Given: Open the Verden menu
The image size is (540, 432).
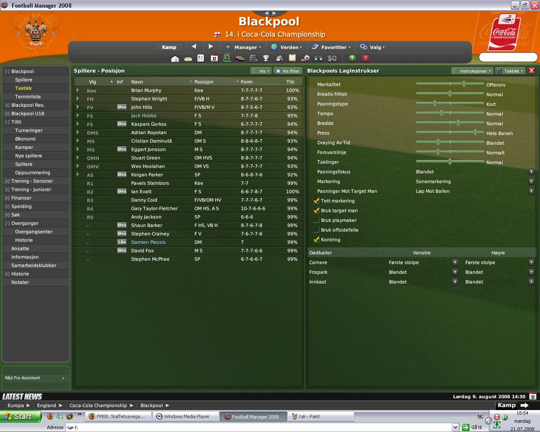Looking at the screenshot, I should tap(287, 47).
